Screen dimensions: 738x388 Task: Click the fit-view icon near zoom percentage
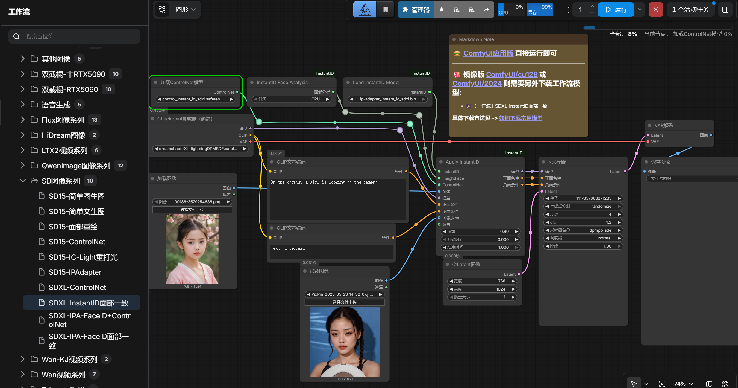pos(662,384)
